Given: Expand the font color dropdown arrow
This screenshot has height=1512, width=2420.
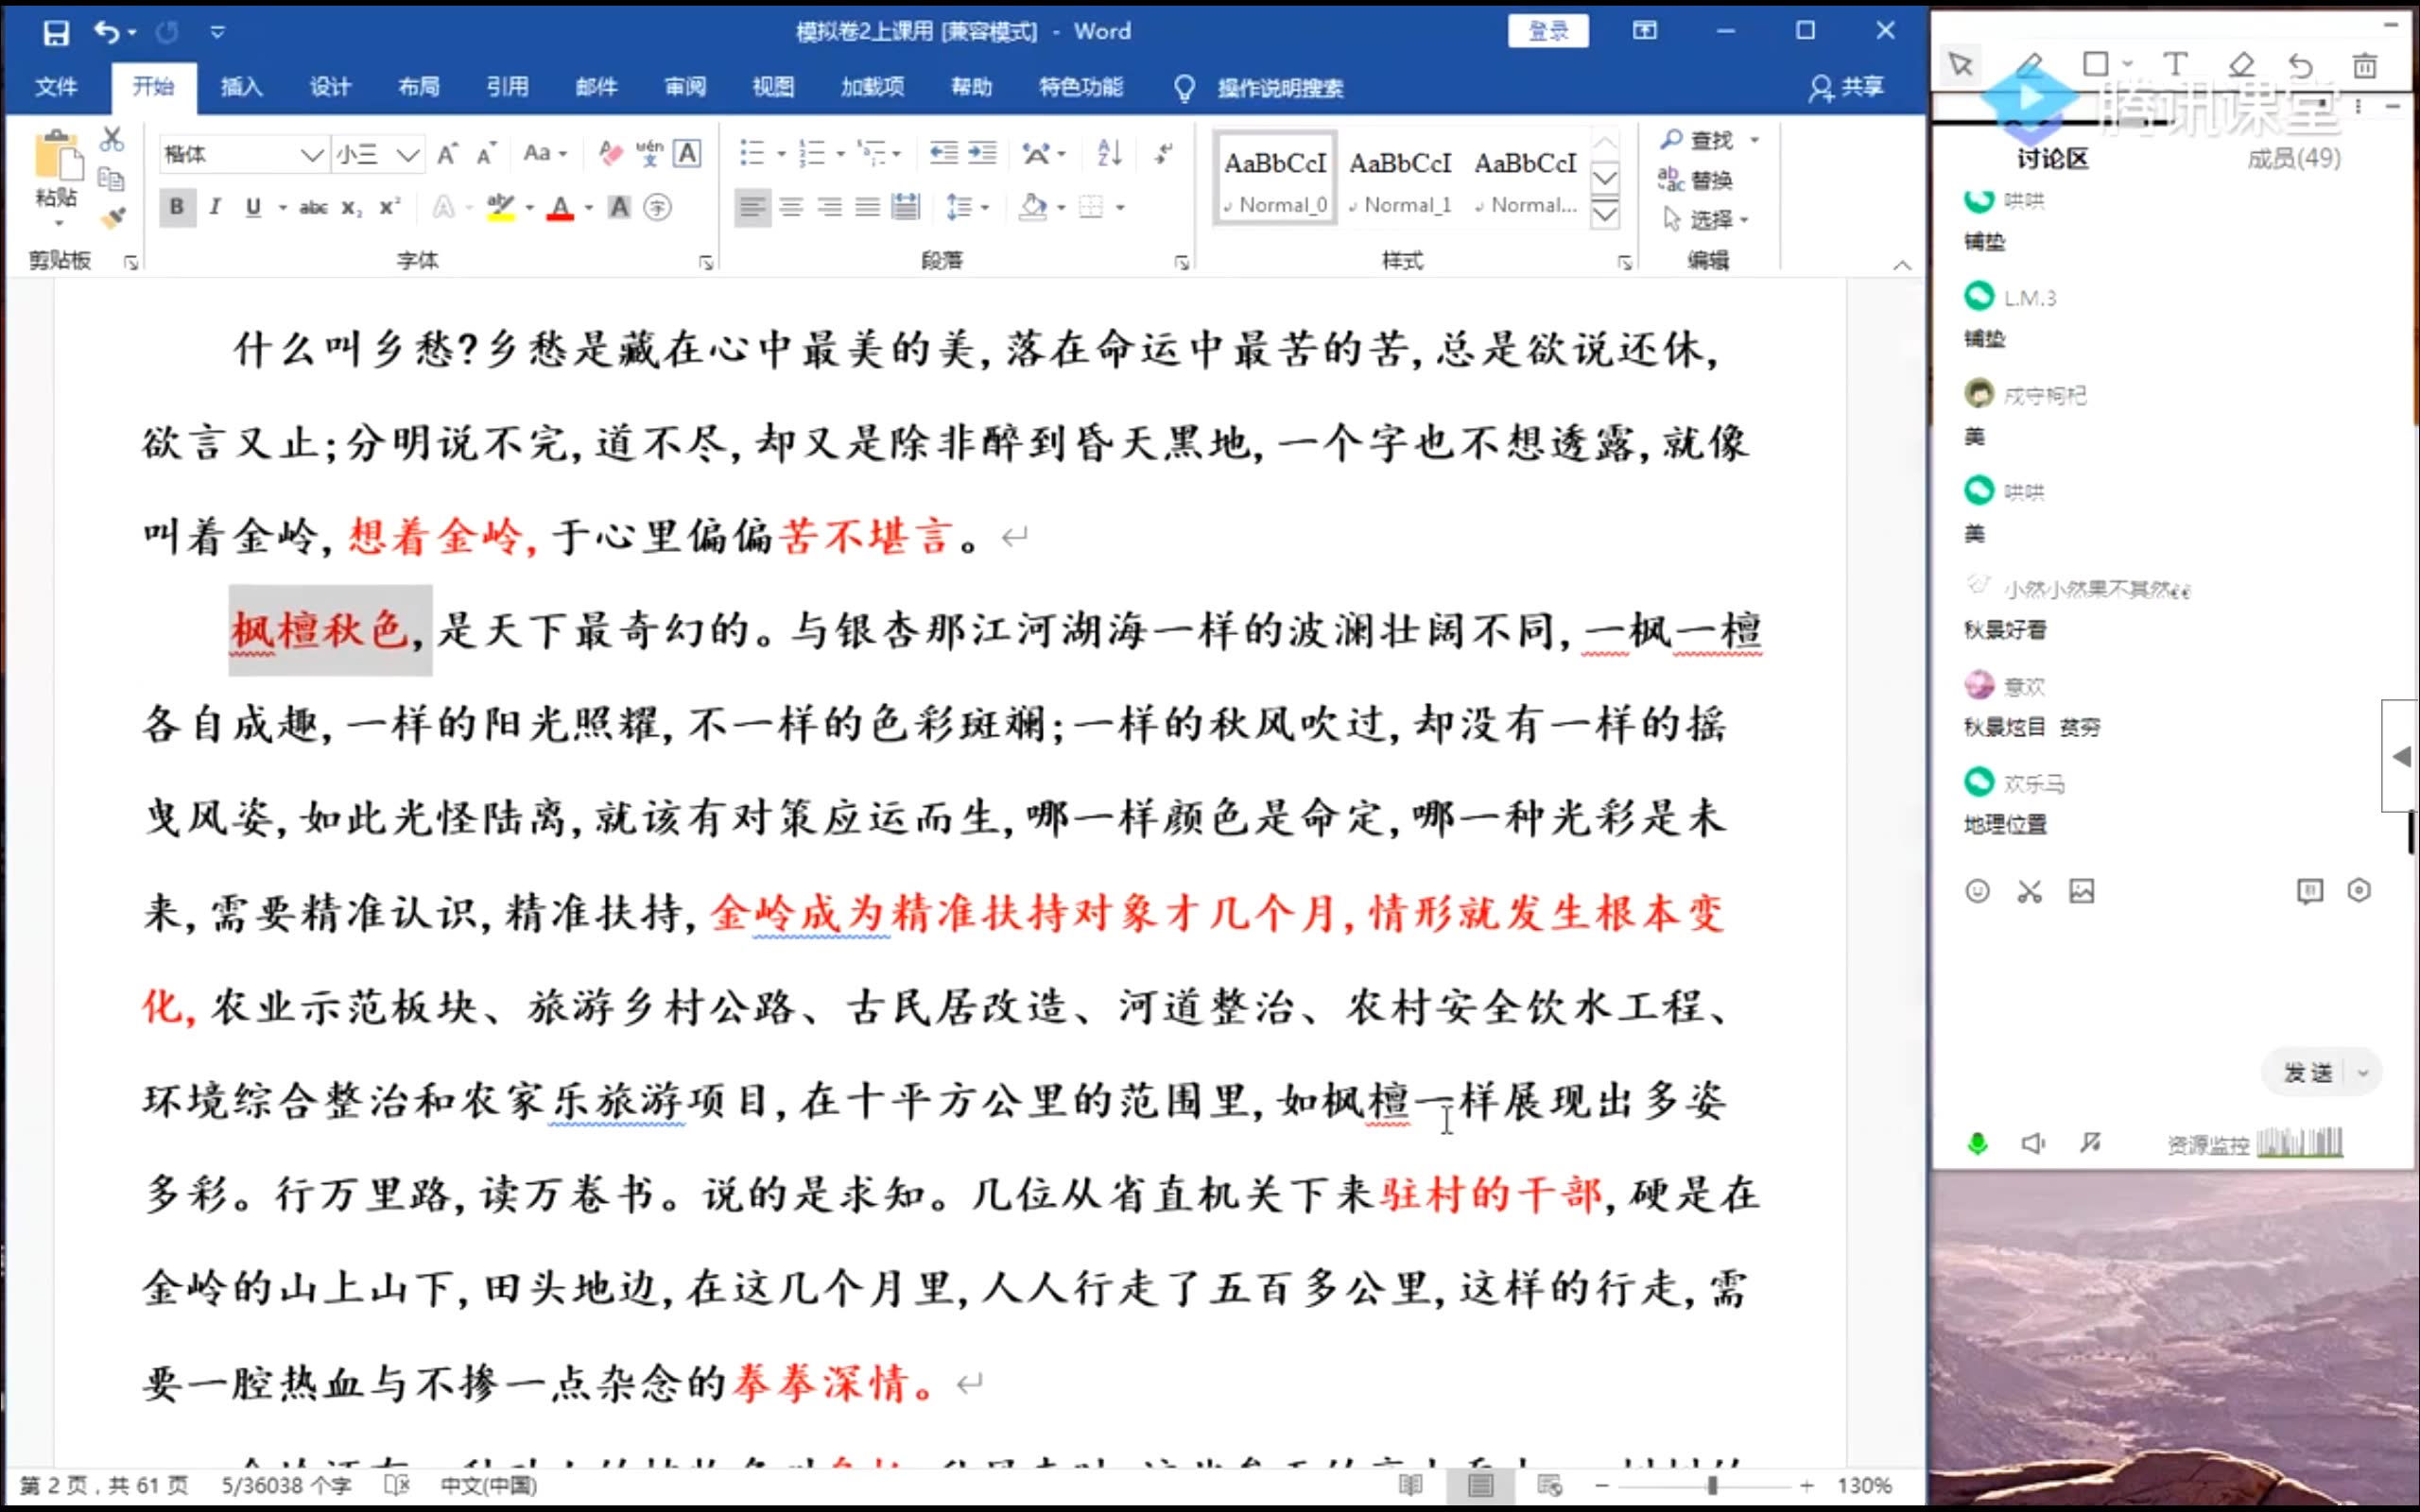Looking at the screenshot, I should [589, 208].
